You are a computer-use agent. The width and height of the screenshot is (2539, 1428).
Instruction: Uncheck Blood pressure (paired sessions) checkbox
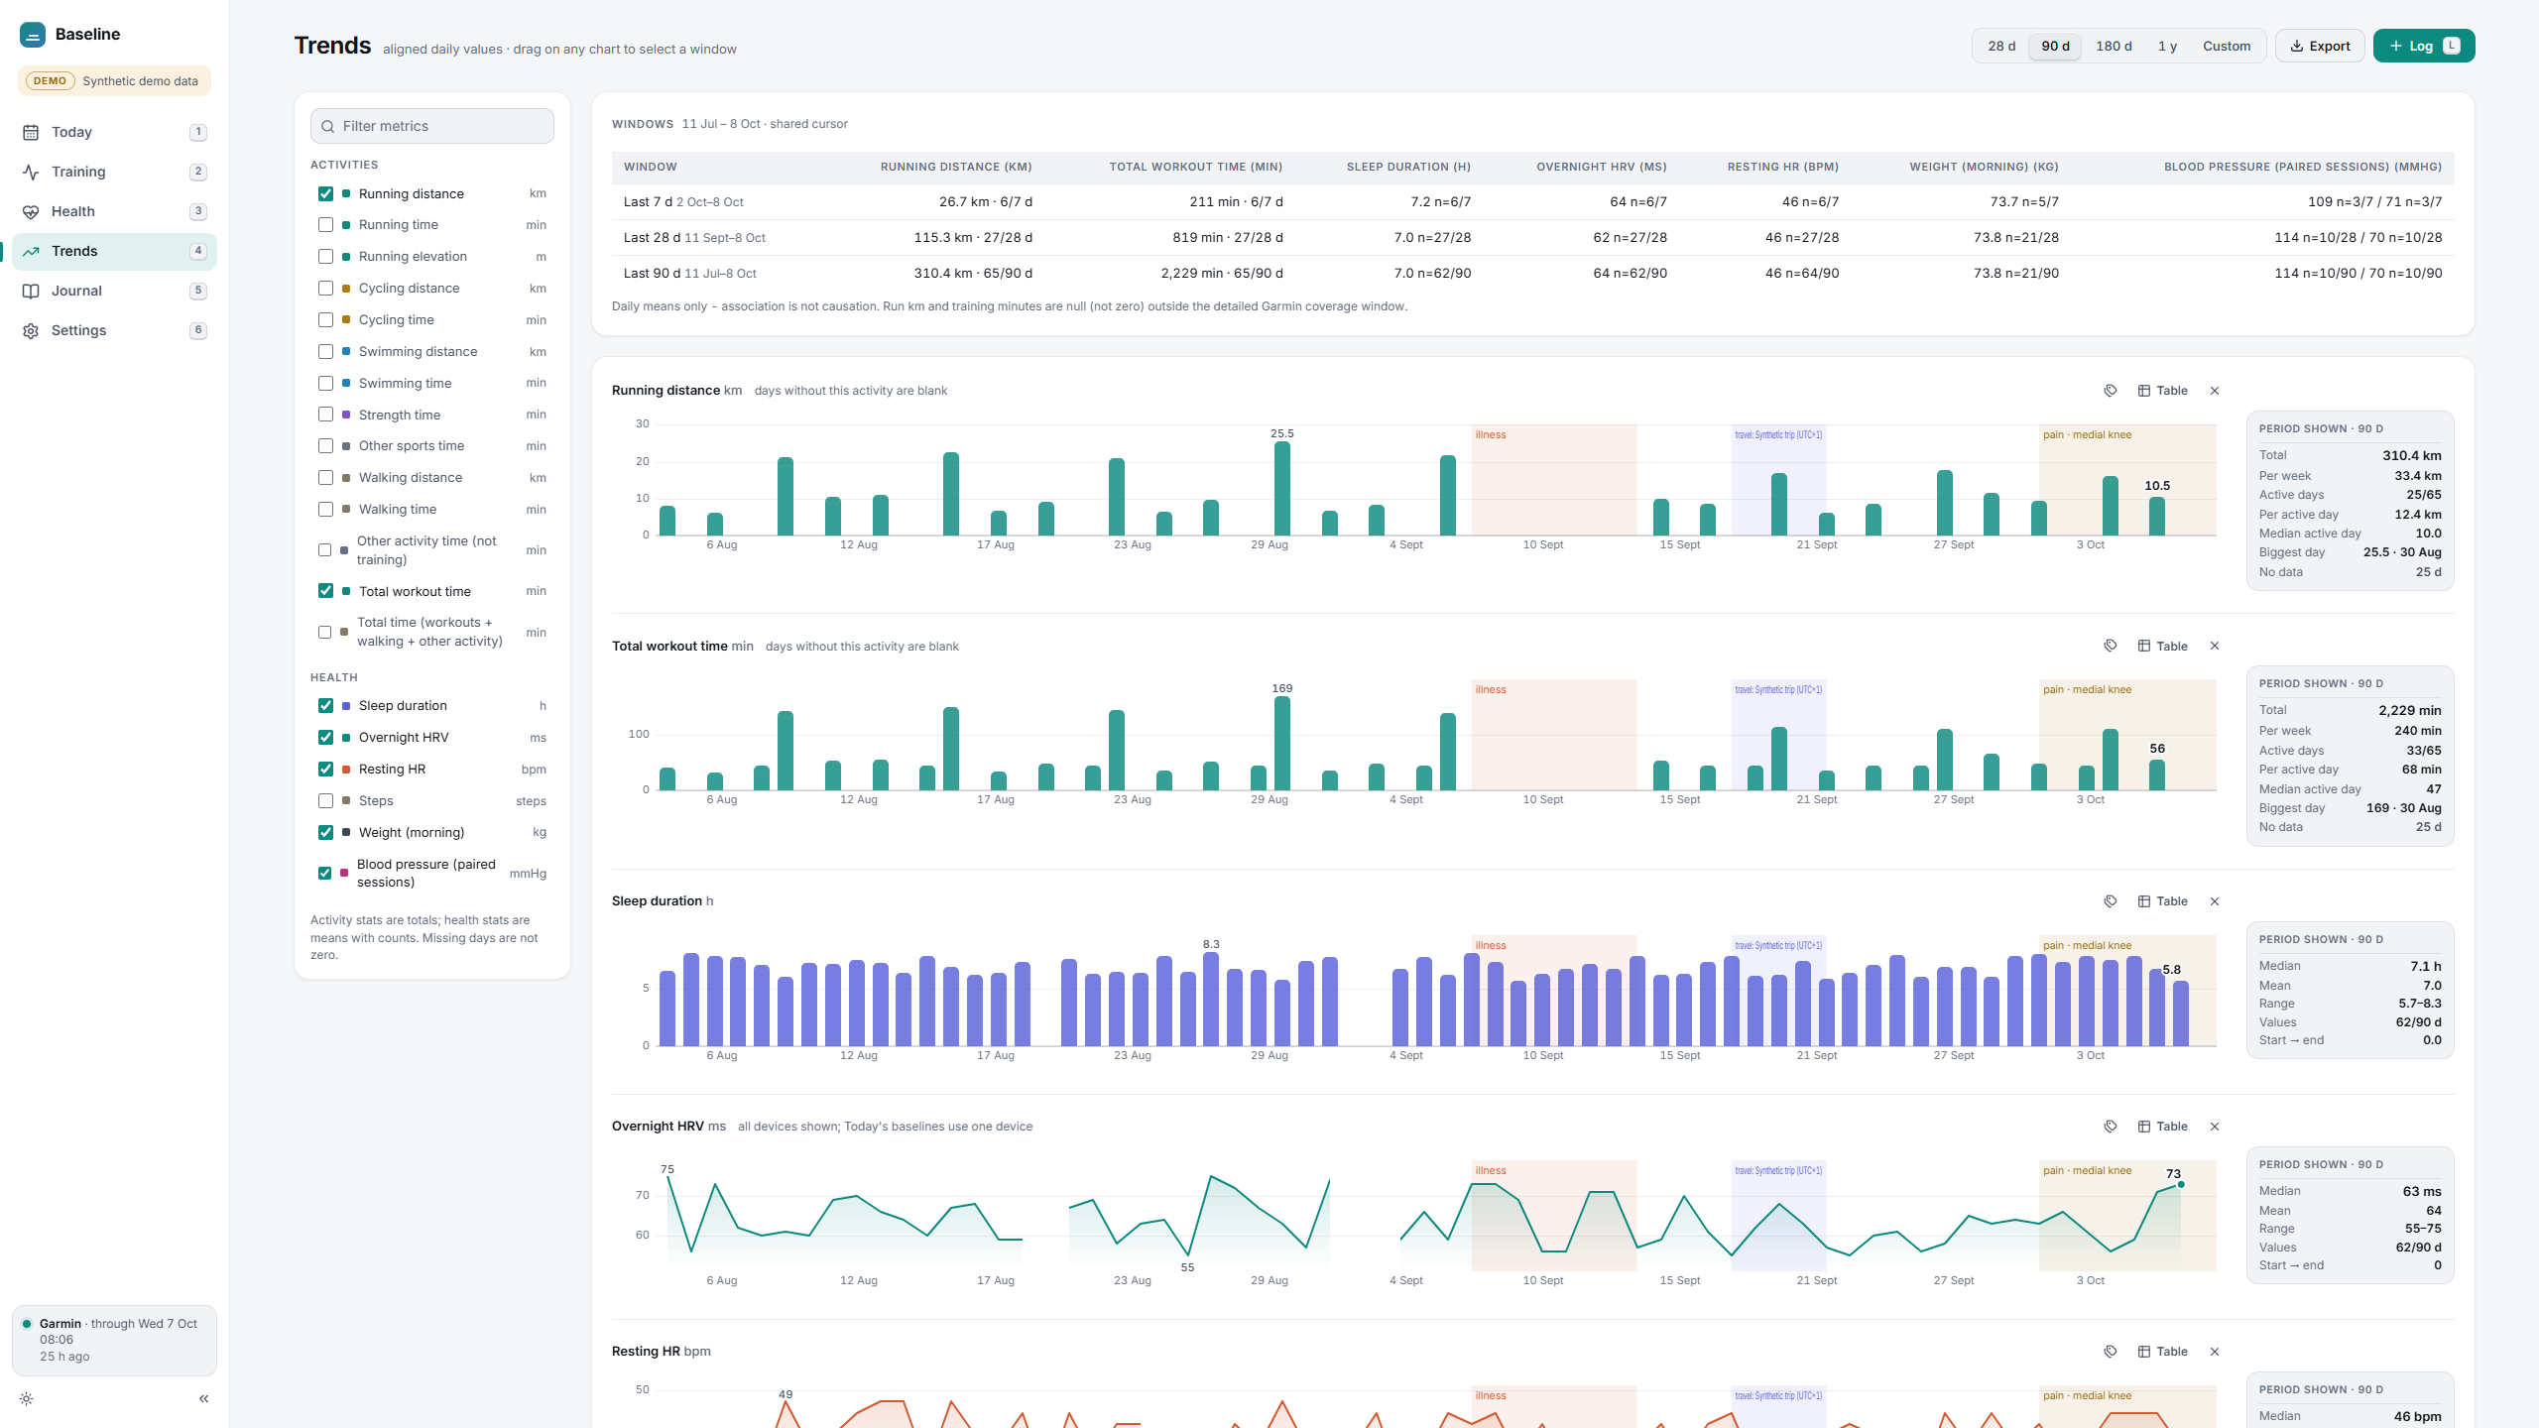[x=325, y=874]
